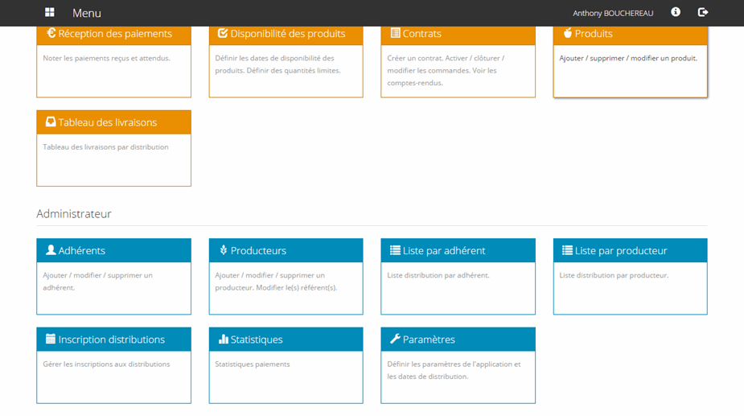Open the info icon in top bar

676,13
